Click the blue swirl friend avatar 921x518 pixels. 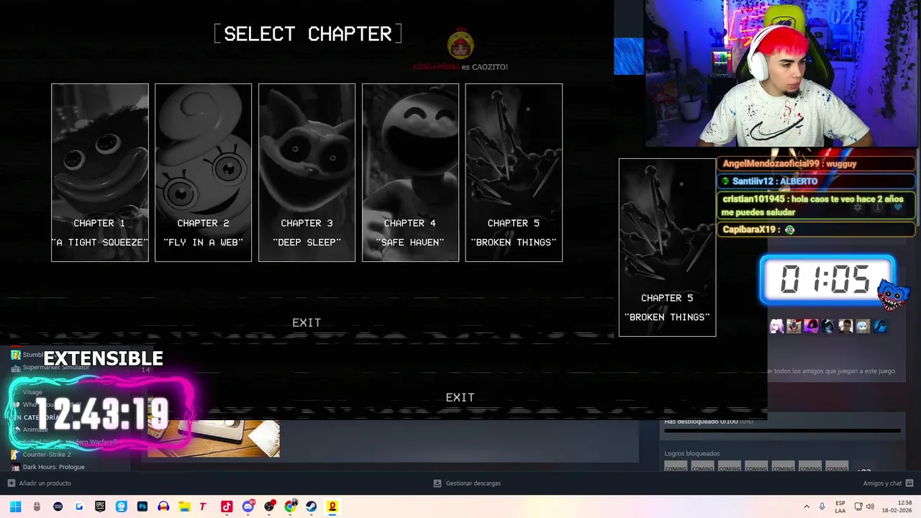880,327
